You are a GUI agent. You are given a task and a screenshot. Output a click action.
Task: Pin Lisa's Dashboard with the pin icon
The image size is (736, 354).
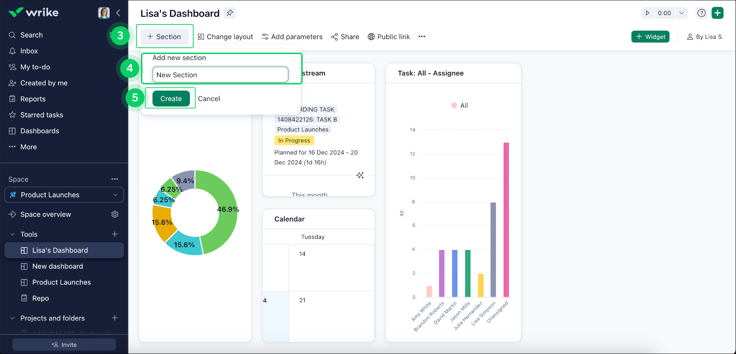coord(230,13)
